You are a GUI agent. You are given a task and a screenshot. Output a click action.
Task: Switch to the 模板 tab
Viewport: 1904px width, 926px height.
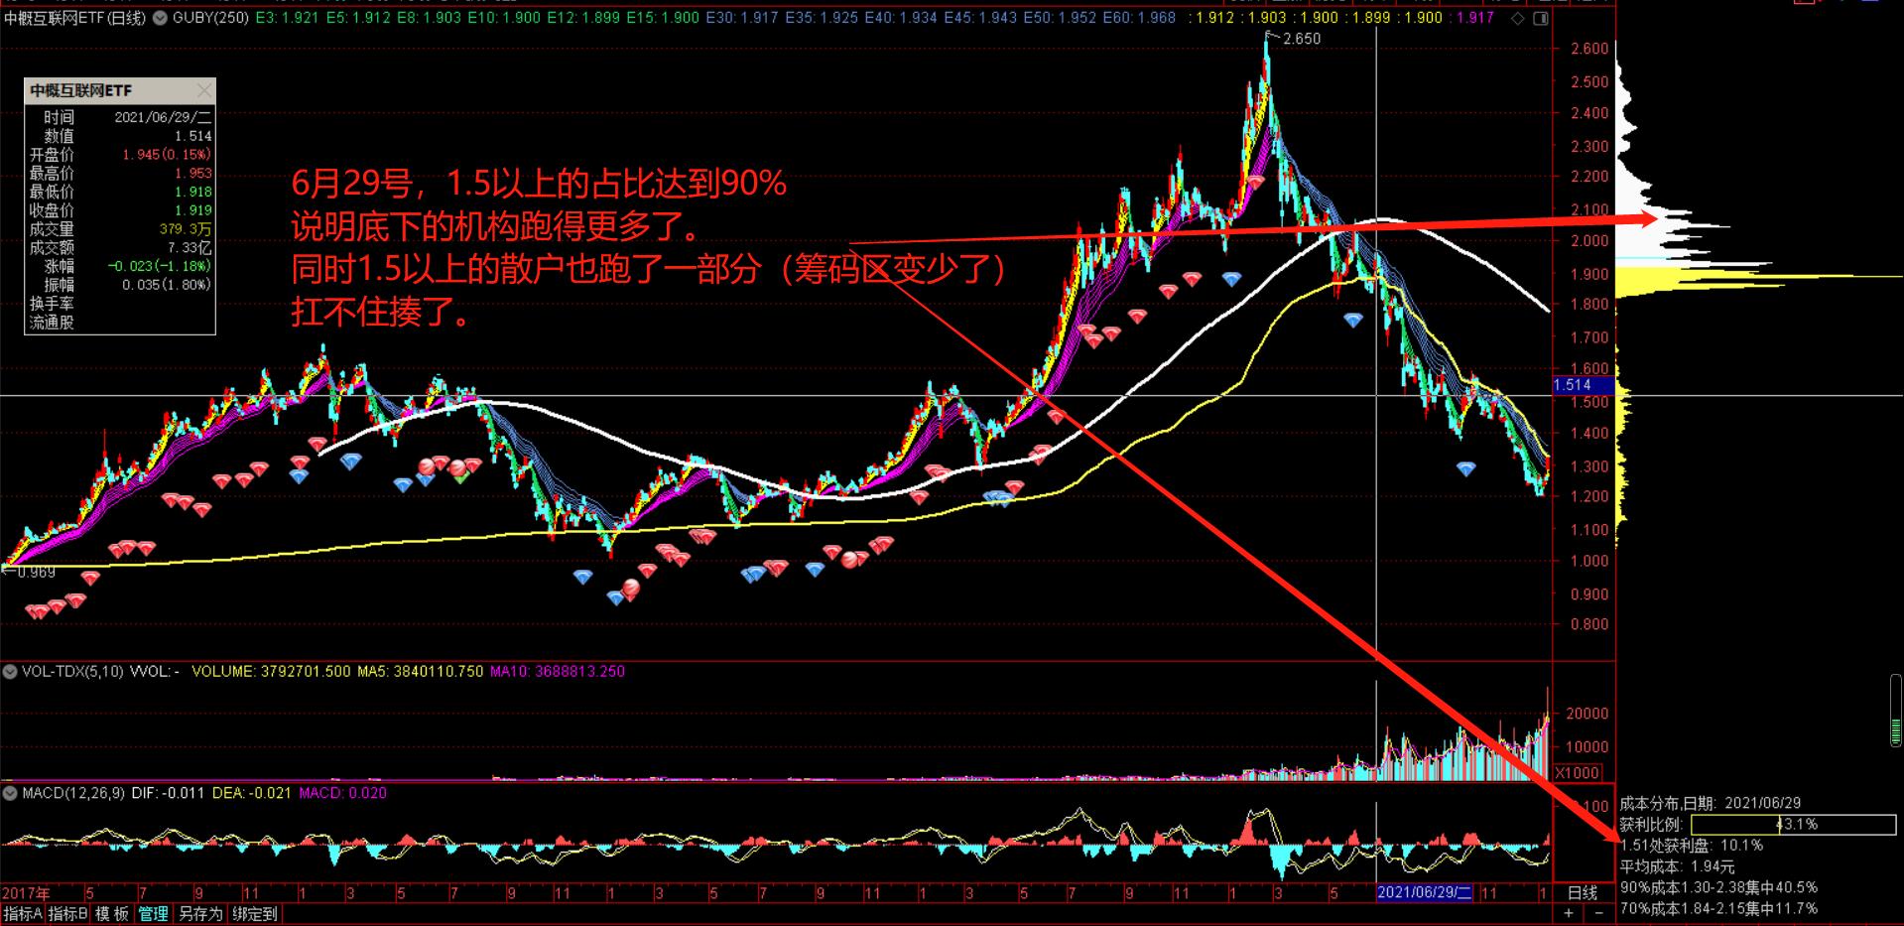[x=112, y=914]
